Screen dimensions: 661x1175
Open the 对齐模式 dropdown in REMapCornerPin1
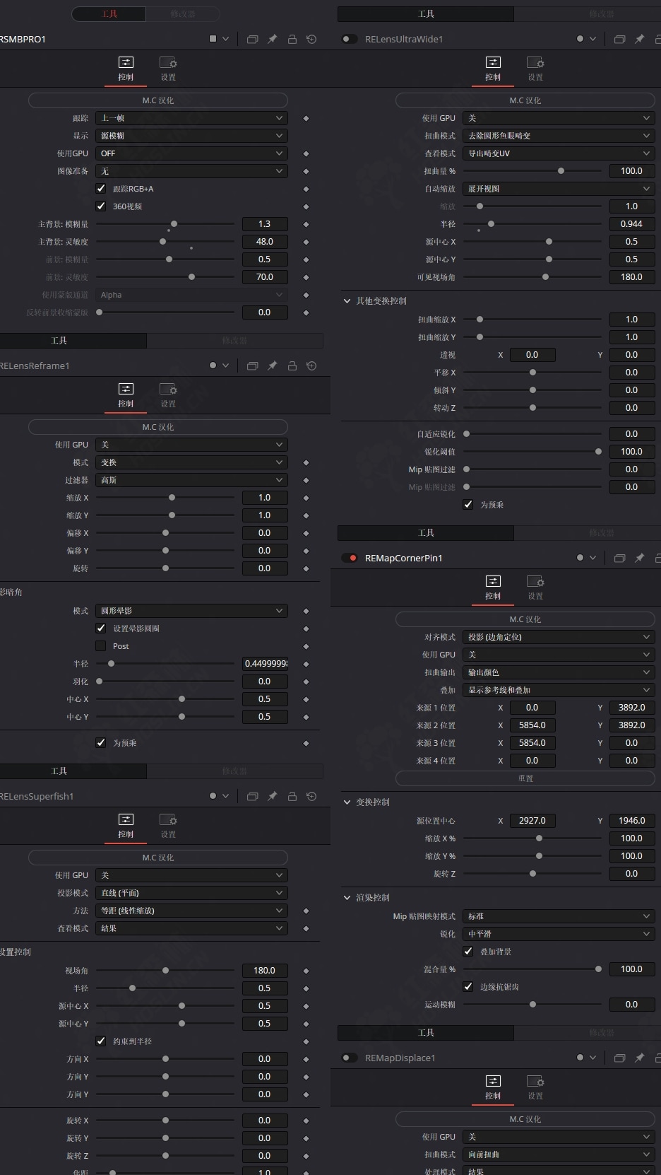coord(559,637)
